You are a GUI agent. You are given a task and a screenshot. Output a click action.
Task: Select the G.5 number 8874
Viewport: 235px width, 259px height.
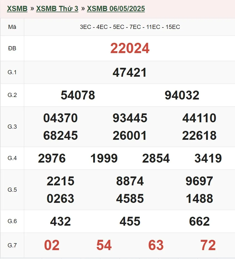pos(130,181)
